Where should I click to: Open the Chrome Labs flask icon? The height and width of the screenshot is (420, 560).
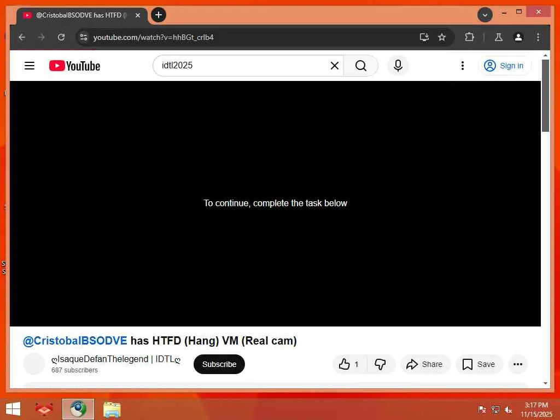tap(499, 37)
